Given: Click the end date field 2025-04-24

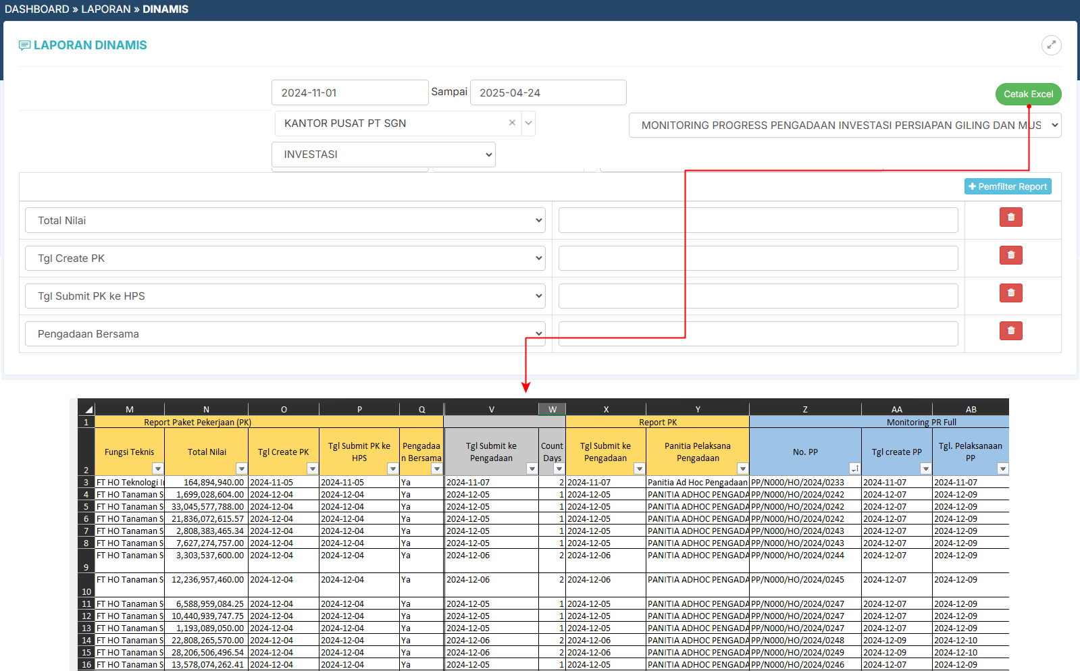Looking at the screenshot, I should (x=548, y=93).
